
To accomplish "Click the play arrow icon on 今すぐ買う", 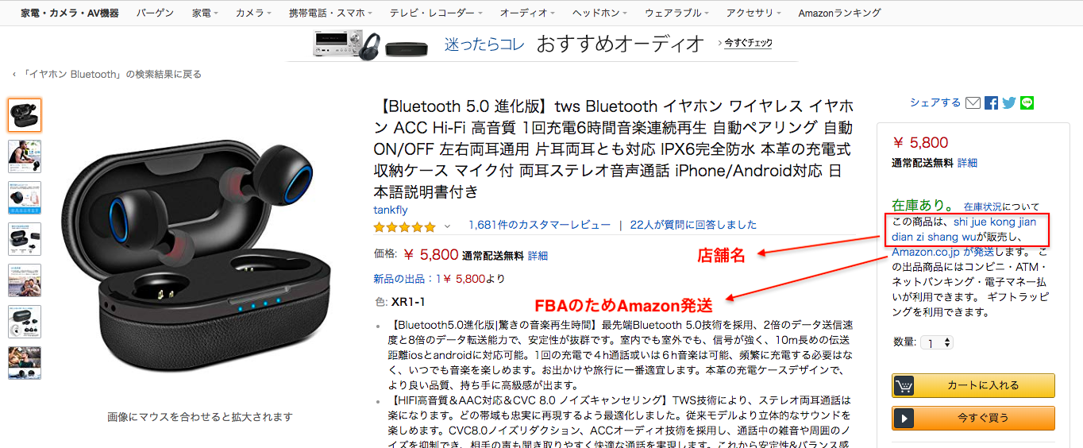I will coord(904,418).
